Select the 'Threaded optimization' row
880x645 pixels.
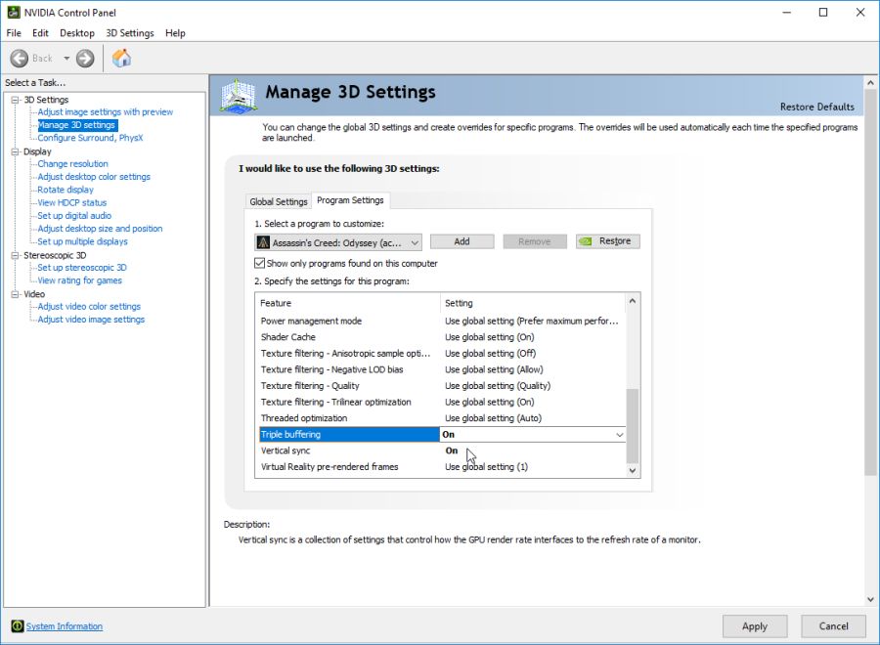tap(441, 418)
